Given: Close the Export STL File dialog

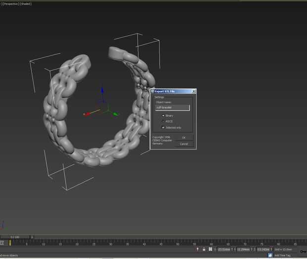Looking at the screenshot, I should (x=194, y=91).
